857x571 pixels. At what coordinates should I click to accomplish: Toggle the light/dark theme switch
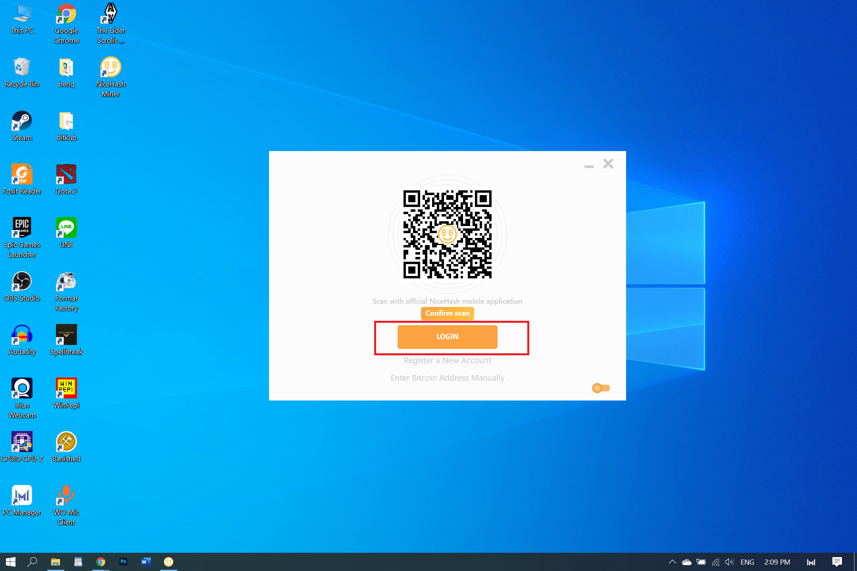(601, 388)
